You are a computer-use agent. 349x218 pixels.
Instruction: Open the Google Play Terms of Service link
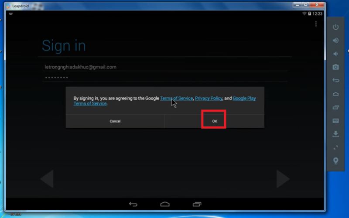pyautogui.click(x=244, y=98)
